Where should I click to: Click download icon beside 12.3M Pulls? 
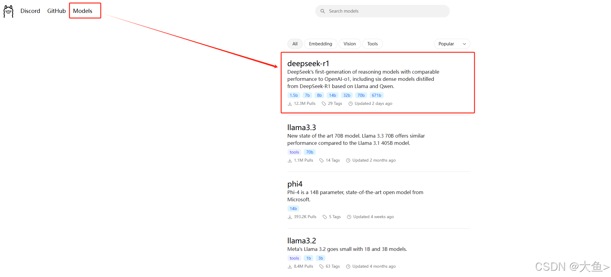(290, 104)
